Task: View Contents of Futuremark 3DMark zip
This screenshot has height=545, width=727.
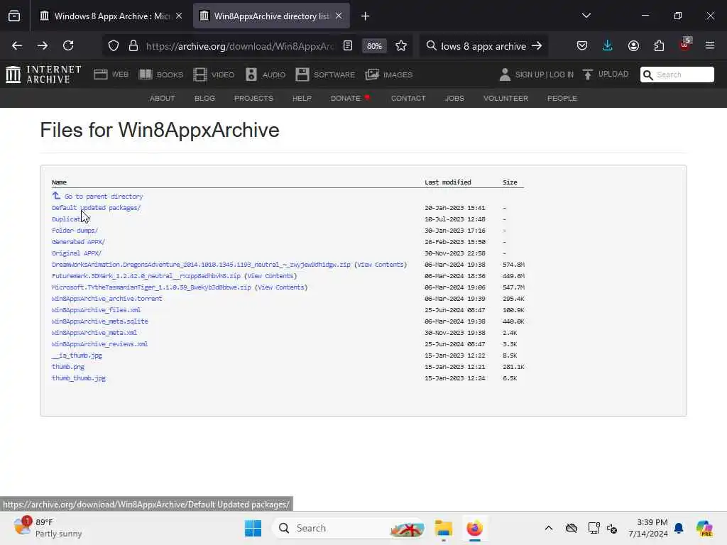Action: (270, 276)
